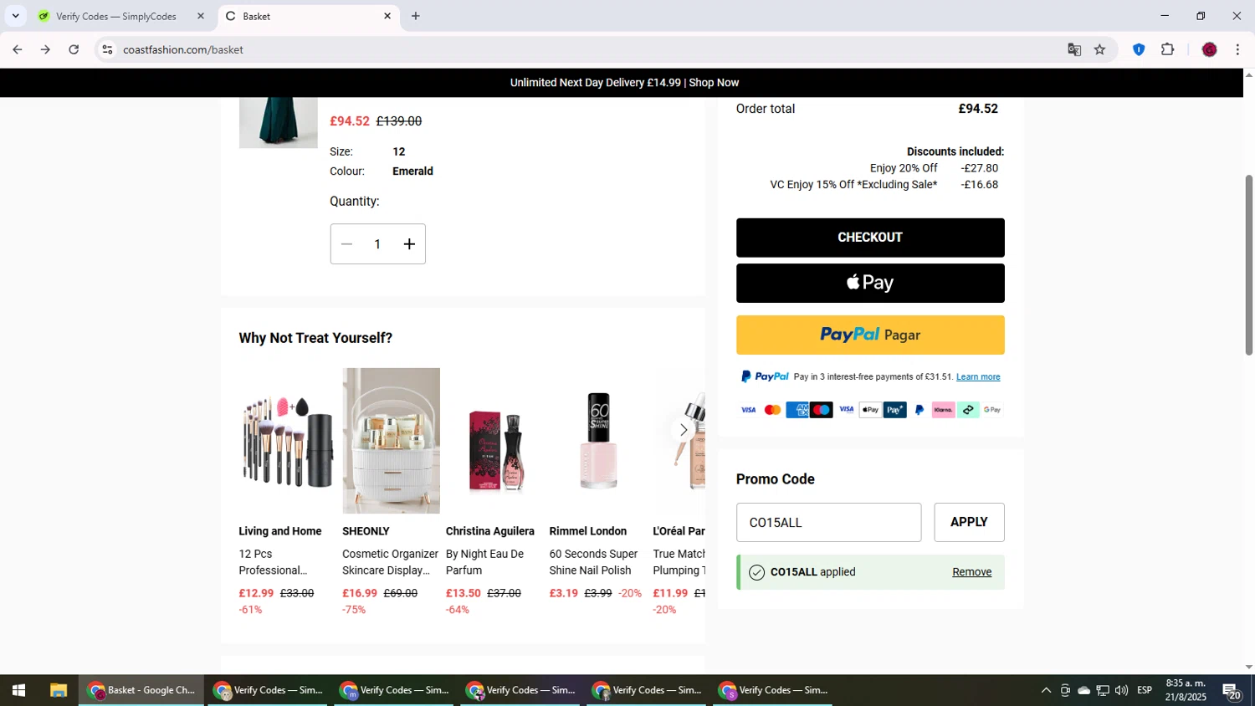Click the CHECKOUT button
Viewport: 1255px width, 706px height.
tap(870, 238)
